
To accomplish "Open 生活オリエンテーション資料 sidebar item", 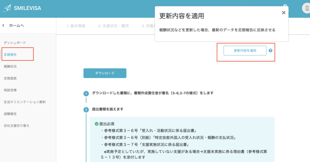I will (25, 102).
